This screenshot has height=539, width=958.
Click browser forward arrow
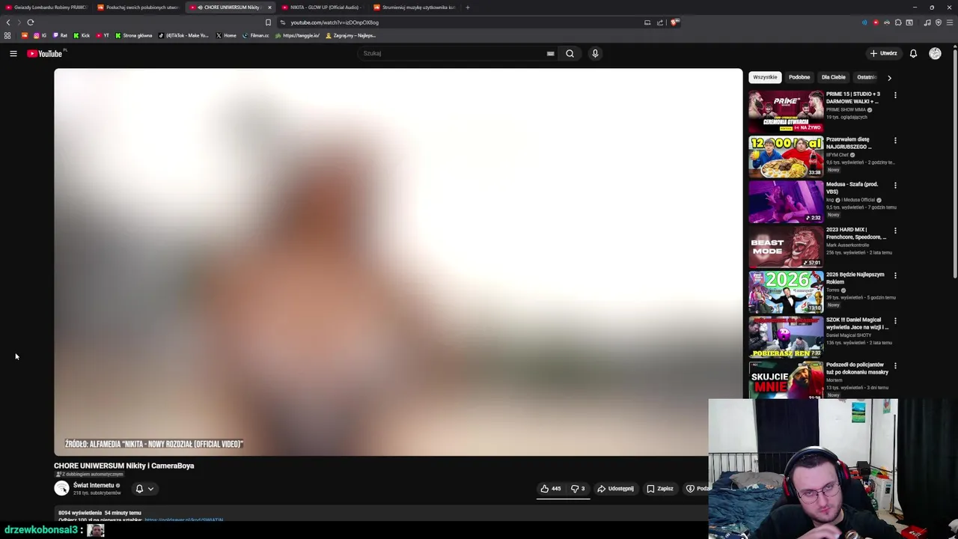[x=18, y=22]
